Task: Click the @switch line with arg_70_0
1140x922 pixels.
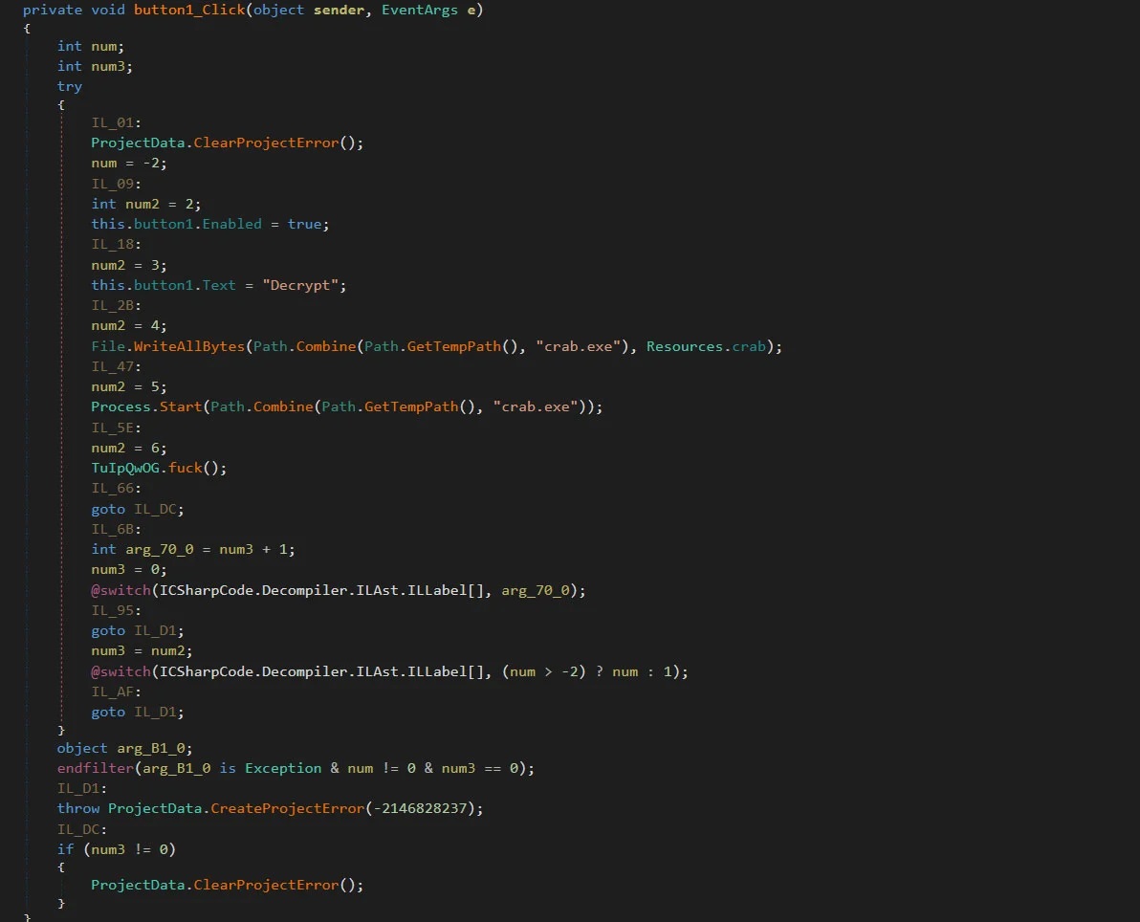Action: (x=338, y=590)
